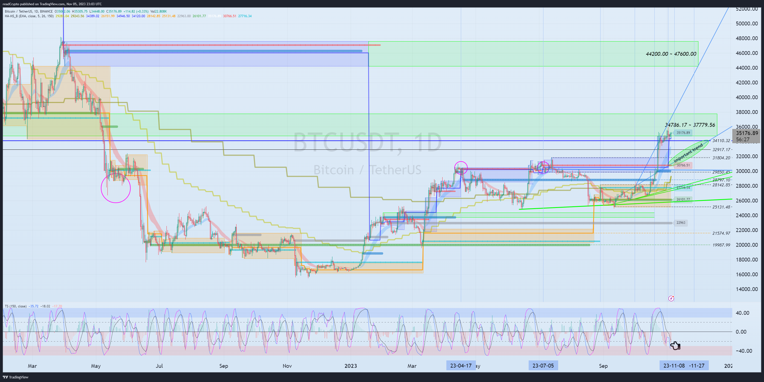Select the HA-MS_B (EMA, close, 5, 26, 150) legend
The image size is (764, 382).
click(x=29, y=16)
